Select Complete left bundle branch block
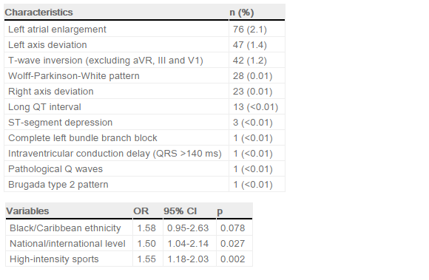Viewport: 429px width, 280px height. coord(116,138)
